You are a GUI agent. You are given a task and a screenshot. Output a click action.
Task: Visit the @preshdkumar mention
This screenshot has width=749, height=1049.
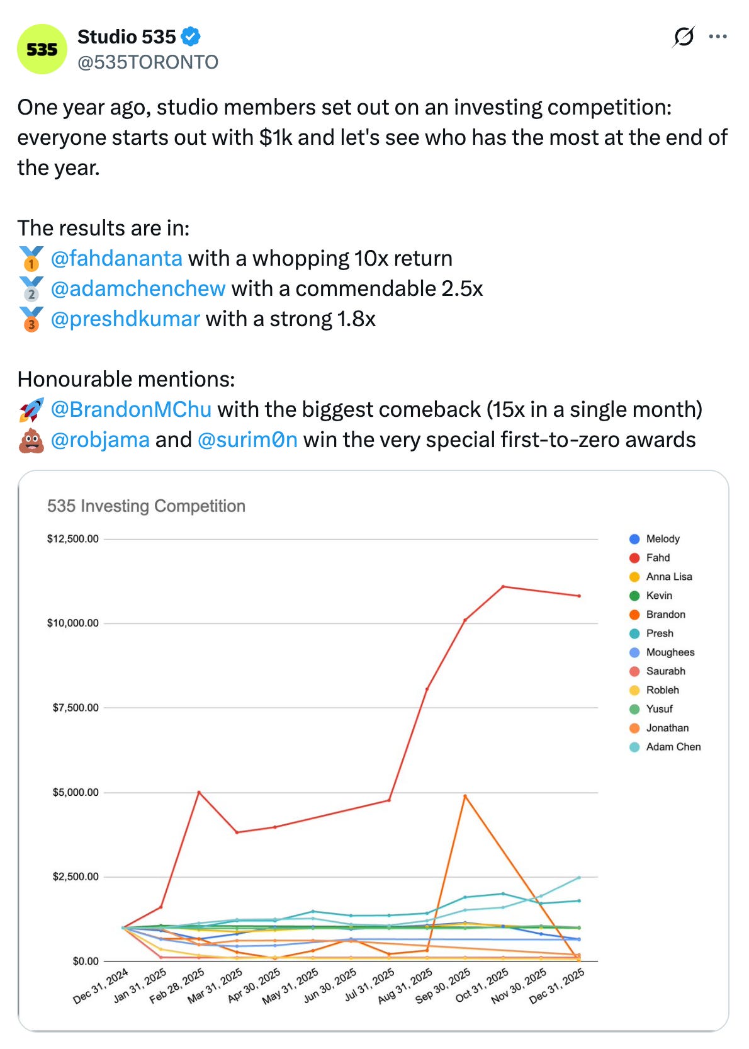pos(125,319)
